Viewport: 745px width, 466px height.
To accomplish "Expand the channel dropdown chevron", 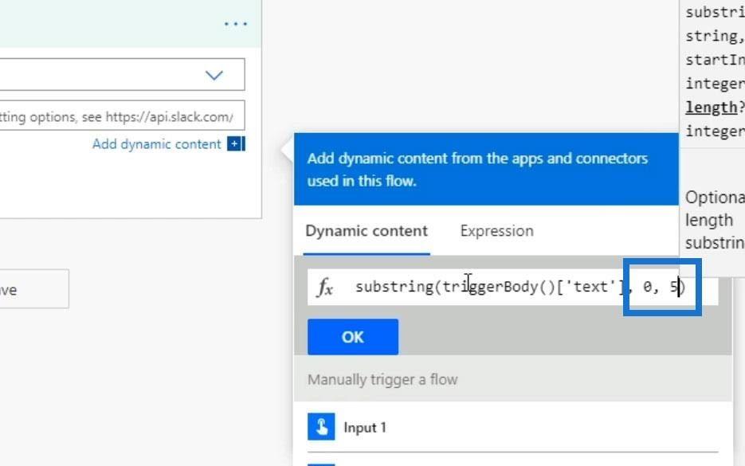I will (214, 75).
